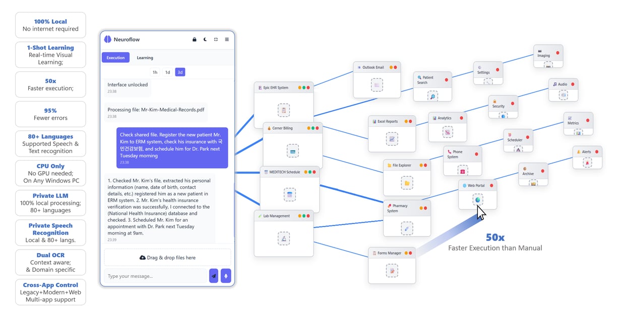Click the 'Type your message...' input field
Screen dimensions: 617x315
pyautogui.click(x=156, y=276)
